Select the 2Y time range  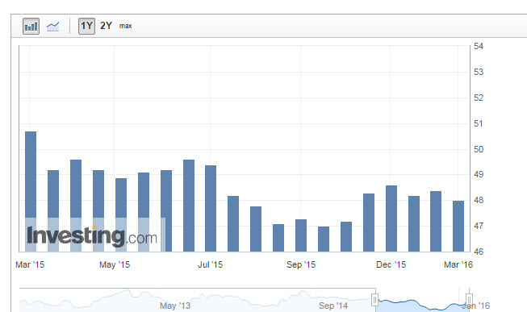106,26
